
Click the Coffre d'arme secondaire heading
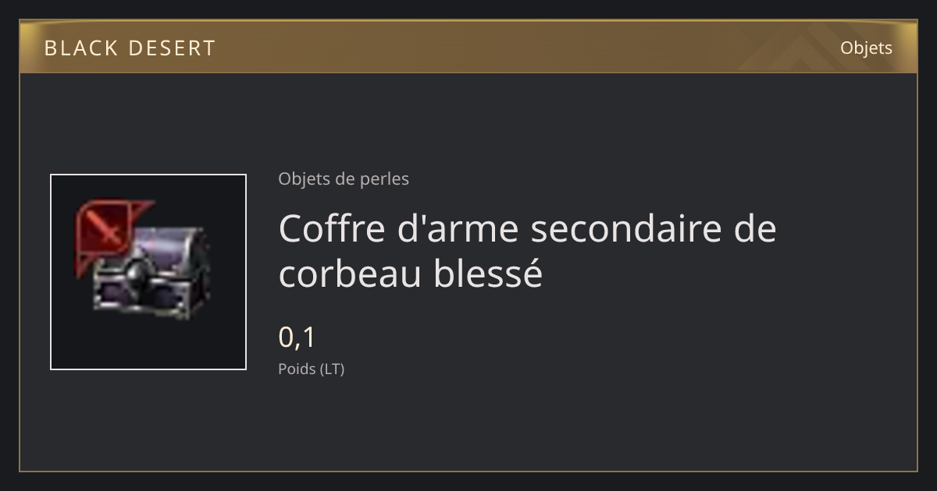[527, 228]
